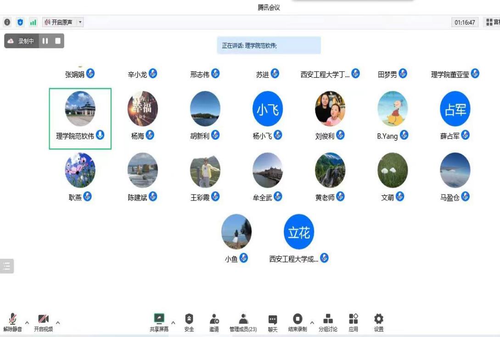The width and height of the screenshot is (500, 337).
Task: Click the 邀请 invite icon
Action: coord(214,322)
